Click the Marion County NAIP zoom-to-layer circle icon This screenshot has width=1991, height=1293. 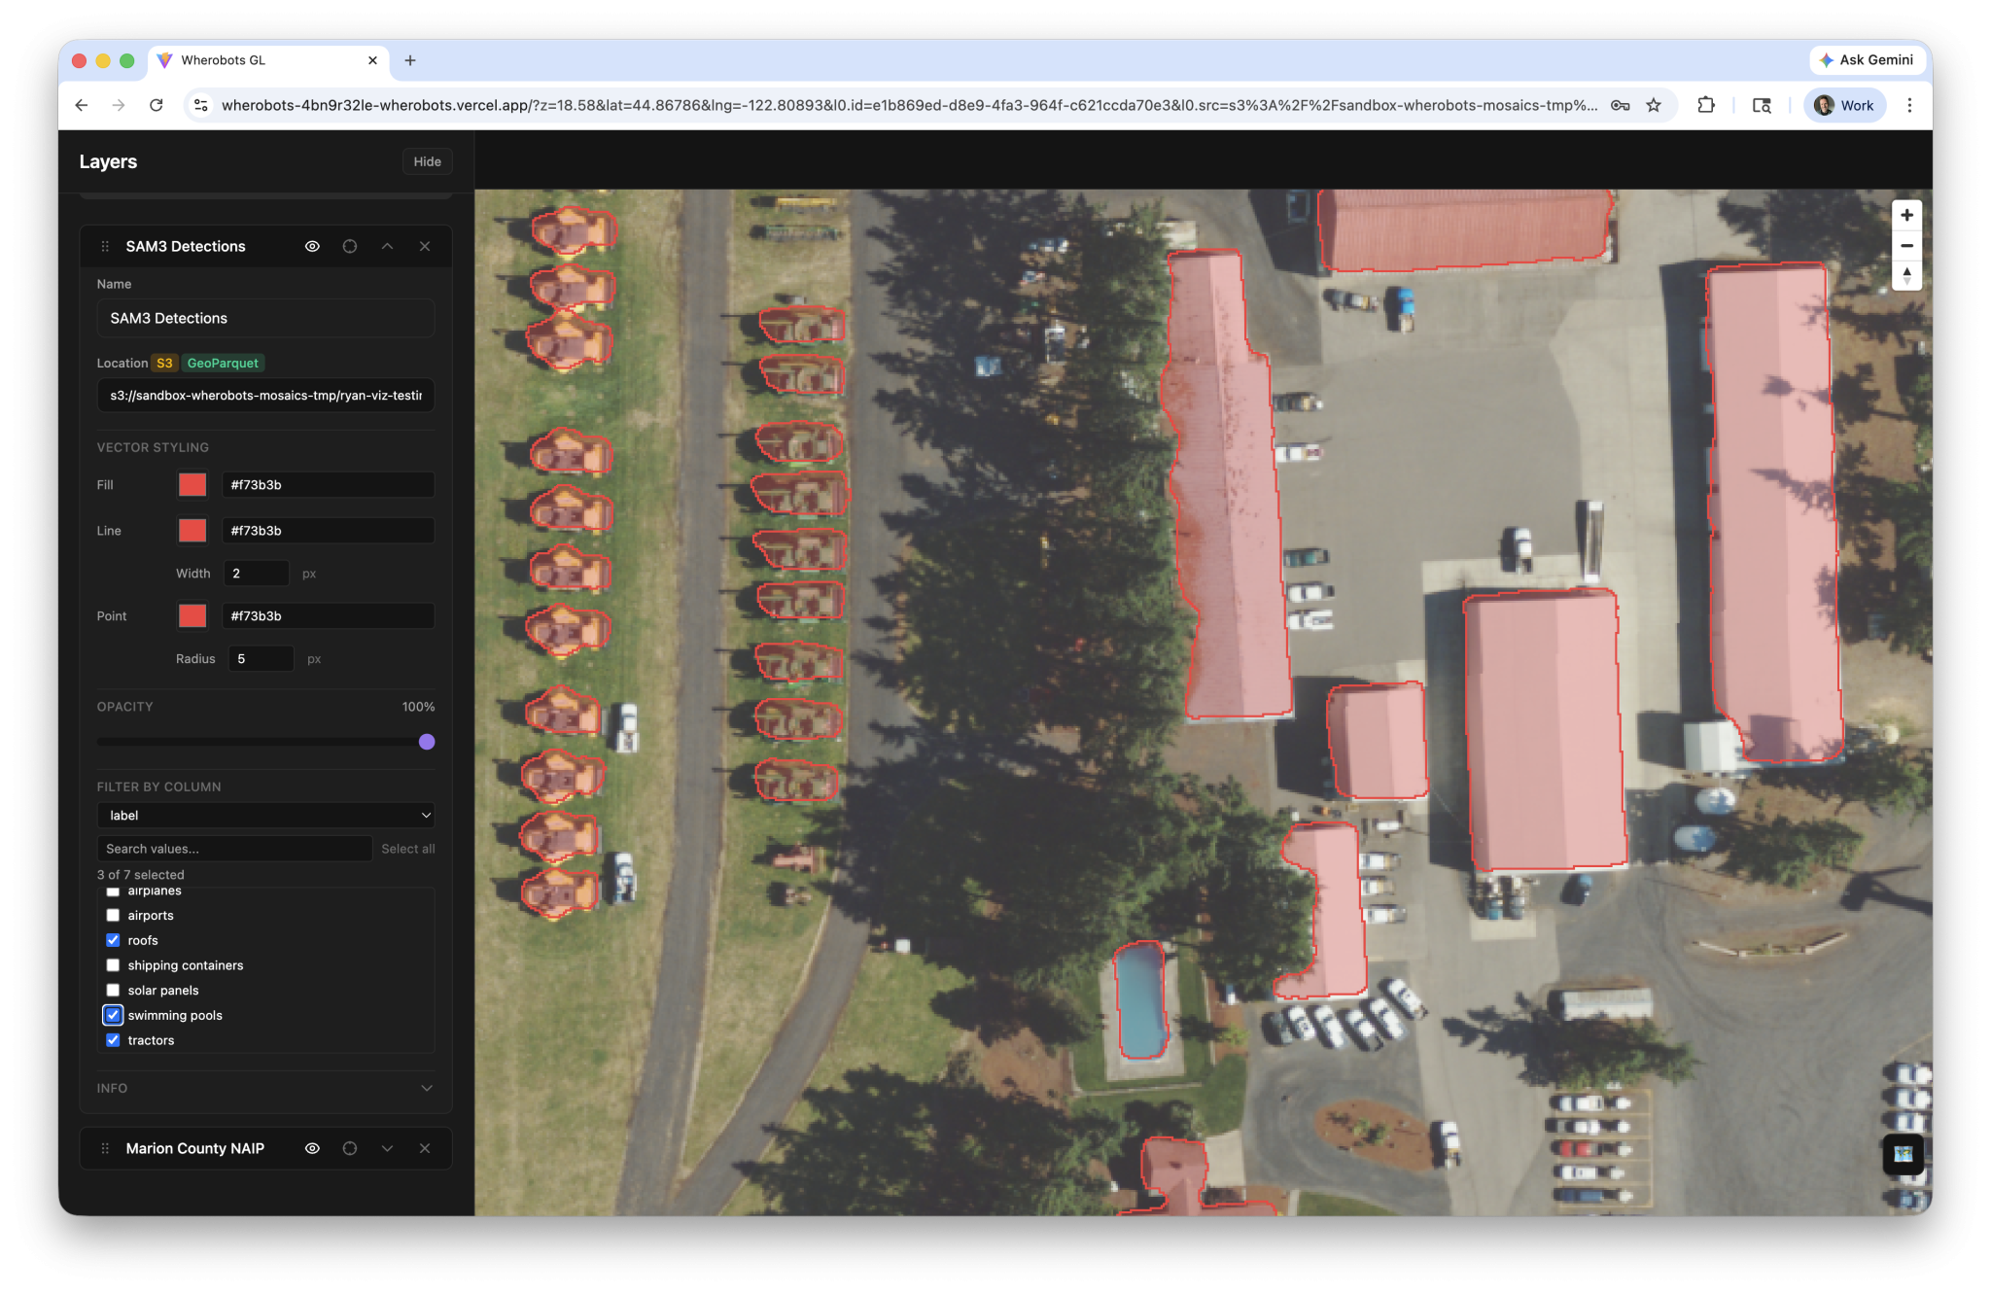[x=350, y=1148]
